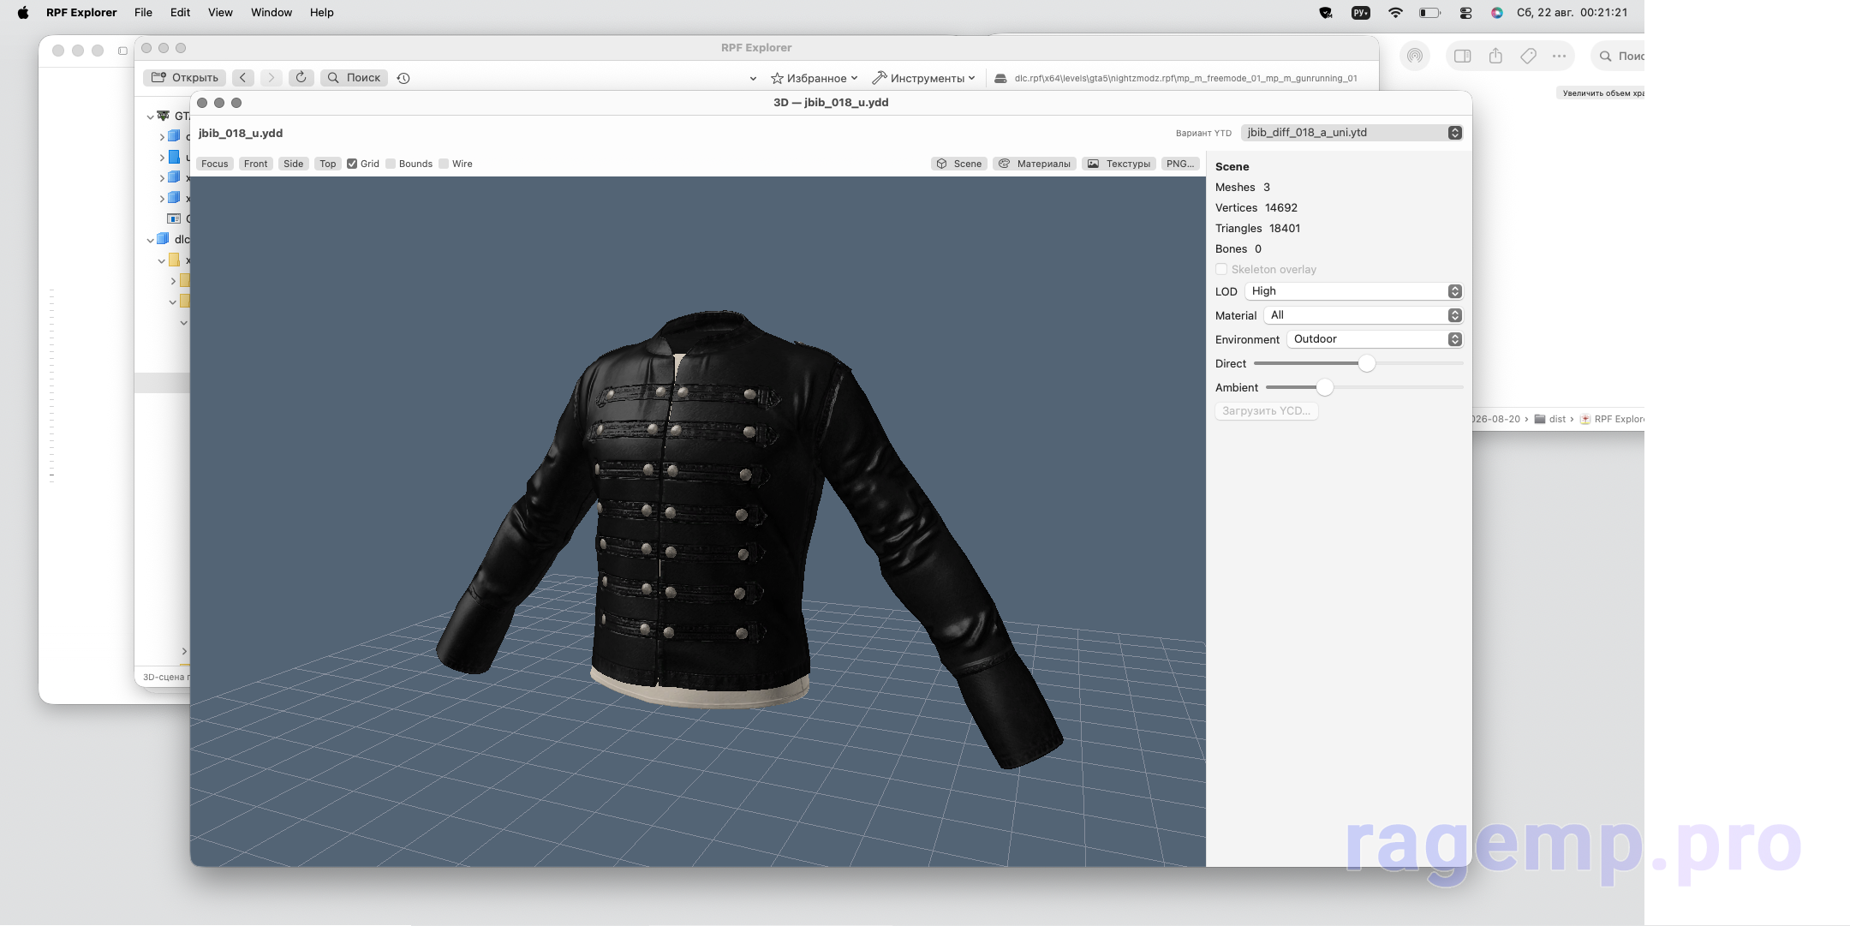Click the Focus view button
Image resolution: width=1850 pixels, height=926 pixels.
(x=215, y=164)
